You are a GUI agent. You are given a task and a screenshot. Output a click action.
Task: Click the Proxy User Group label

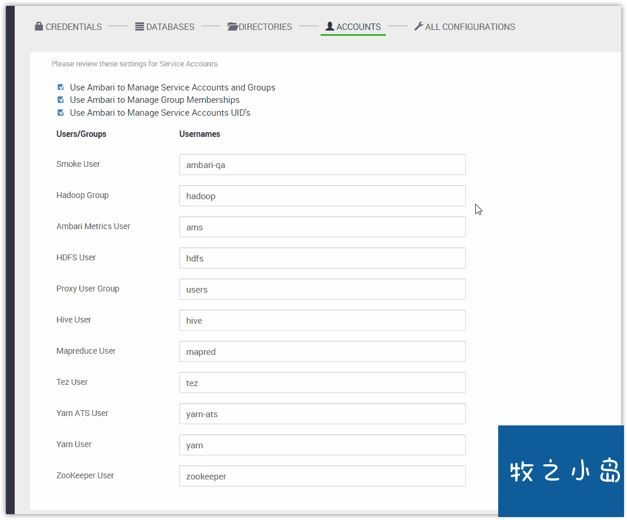(x=88, y=288)
